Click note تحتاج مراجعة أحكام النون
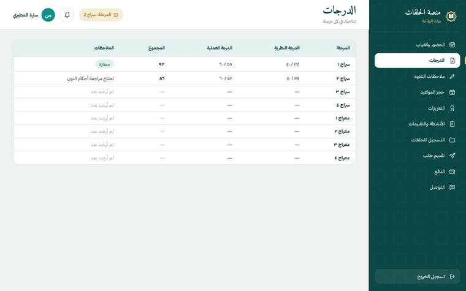Image resolution: width=466 pixels, height=291 pixels. coord(90,78)
